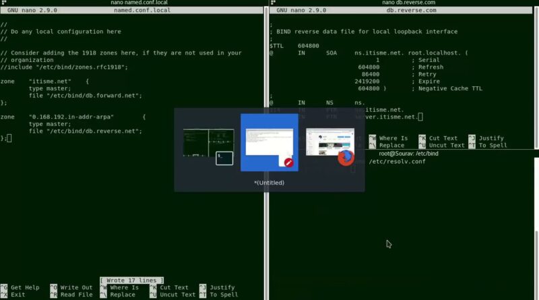Viewport: 539px width, 300px height.
Task: Click the Firefox logo badge in switcher
Action: point(346,158)
